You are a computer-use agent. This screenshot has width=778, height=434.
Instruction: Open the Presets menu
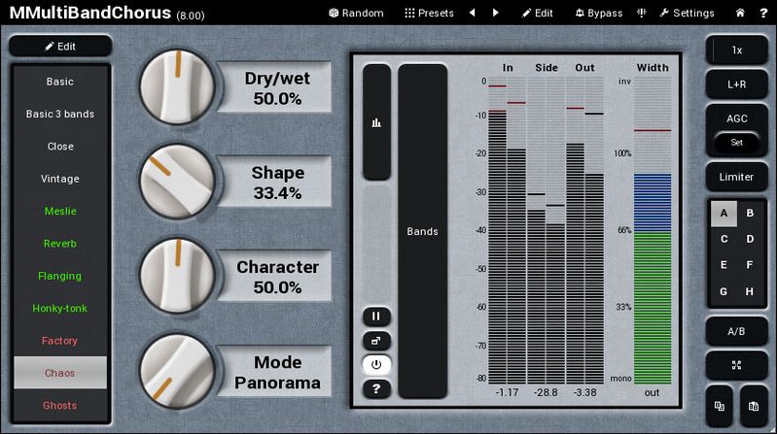pyautogui.click(x=429, y=13)
